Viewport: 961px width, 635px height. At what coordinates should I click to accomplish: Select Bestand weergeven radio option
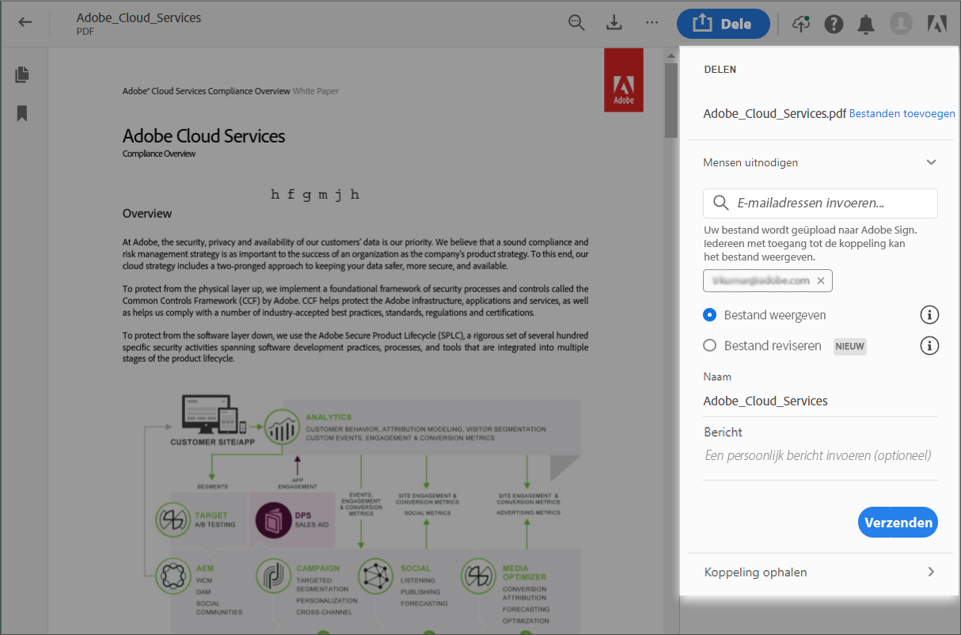710,315
